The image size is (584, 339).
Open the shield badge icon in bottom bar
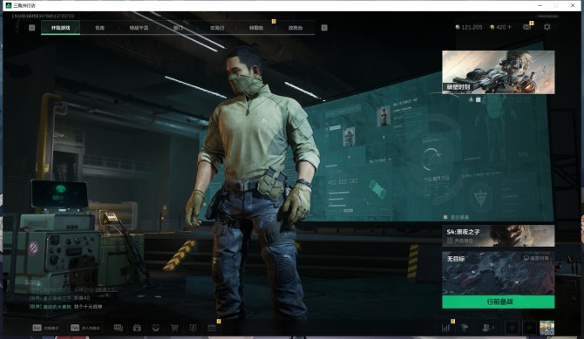pyautogui.click(x=193, y=328)
